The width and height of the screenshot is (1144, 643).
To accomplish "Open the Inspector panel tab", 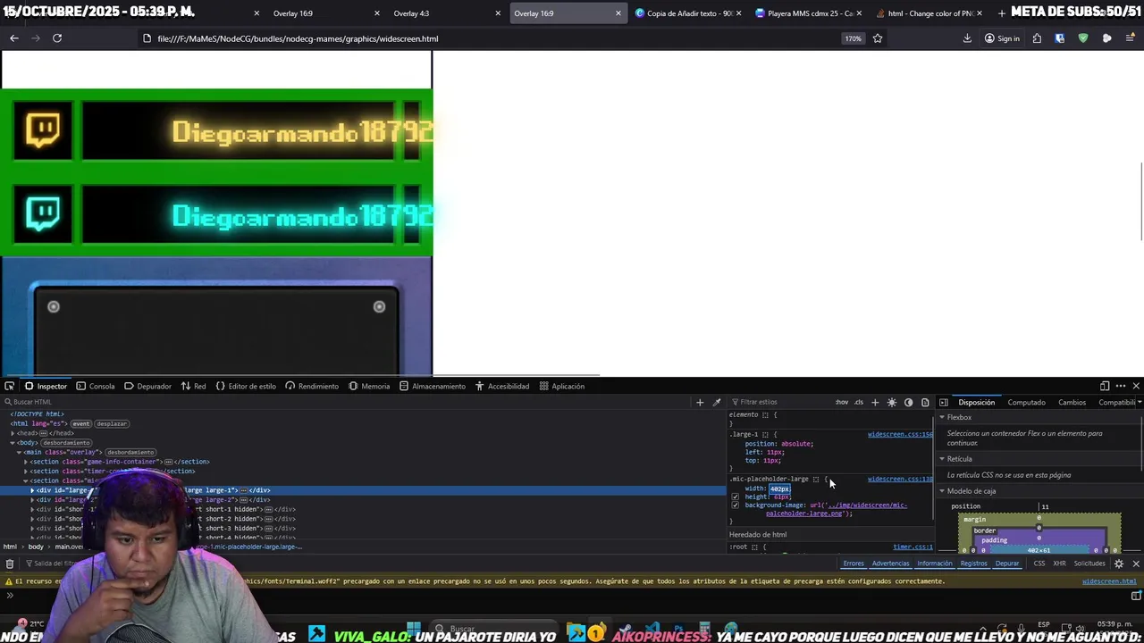I will 46,386.
